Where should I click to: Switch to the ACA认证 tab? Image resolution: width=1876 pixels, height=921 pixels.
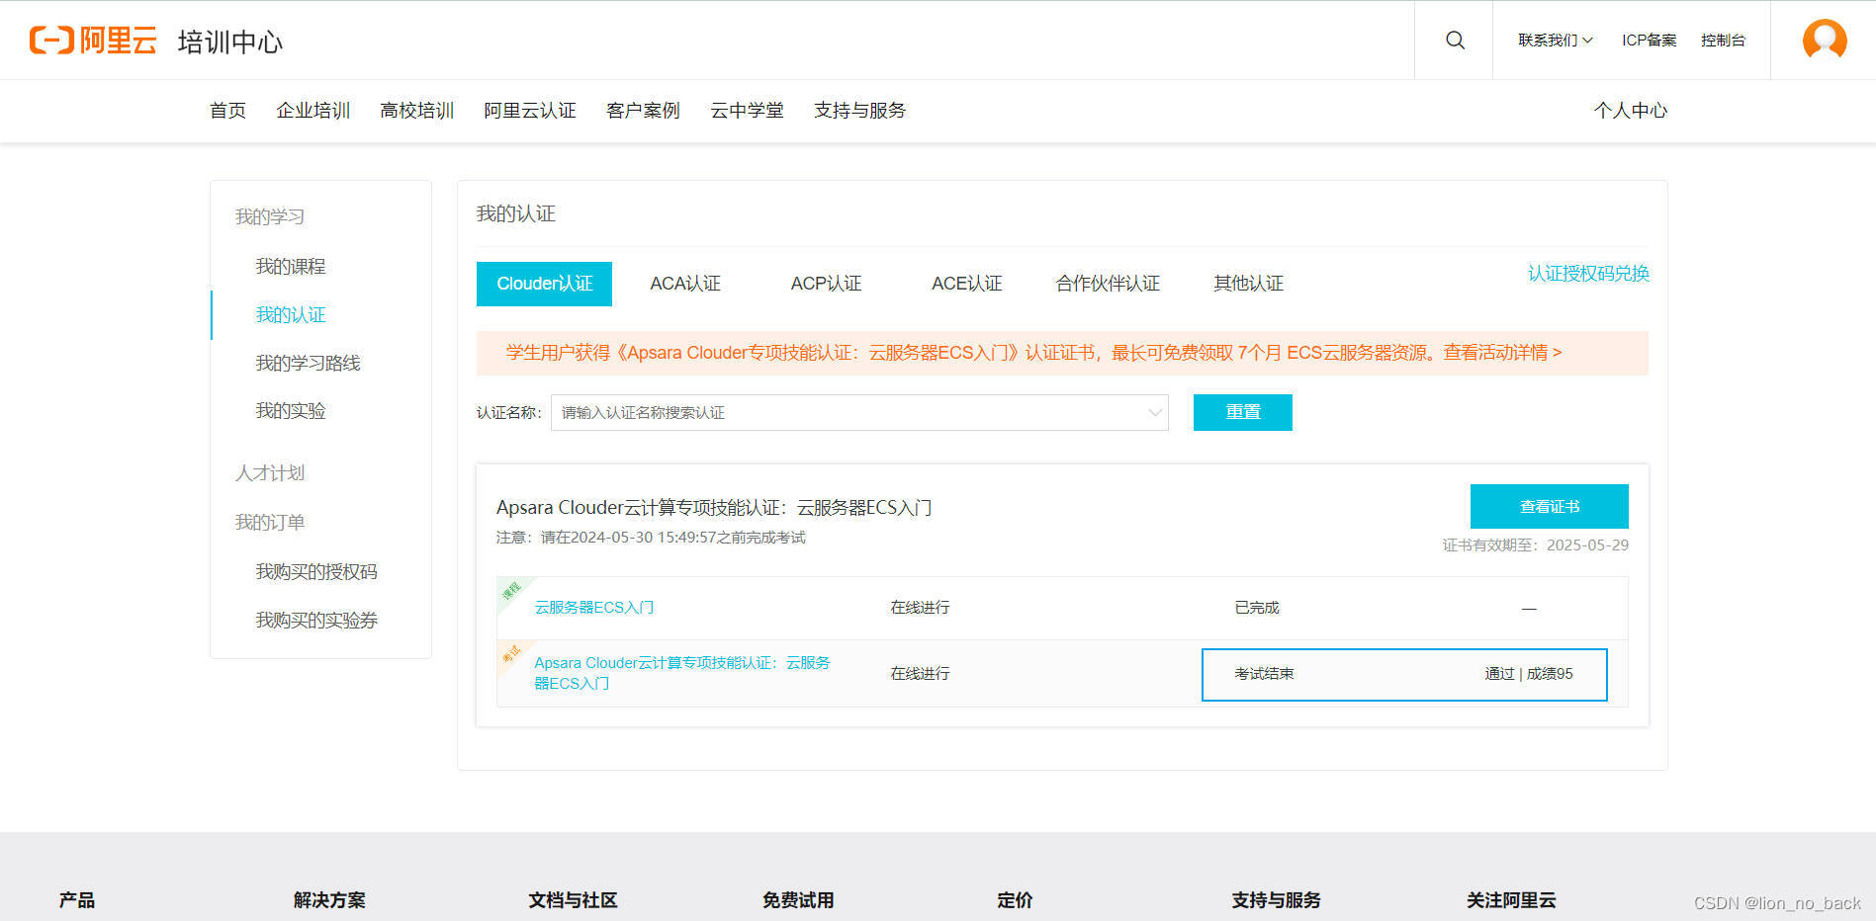(x=685, y=284)
